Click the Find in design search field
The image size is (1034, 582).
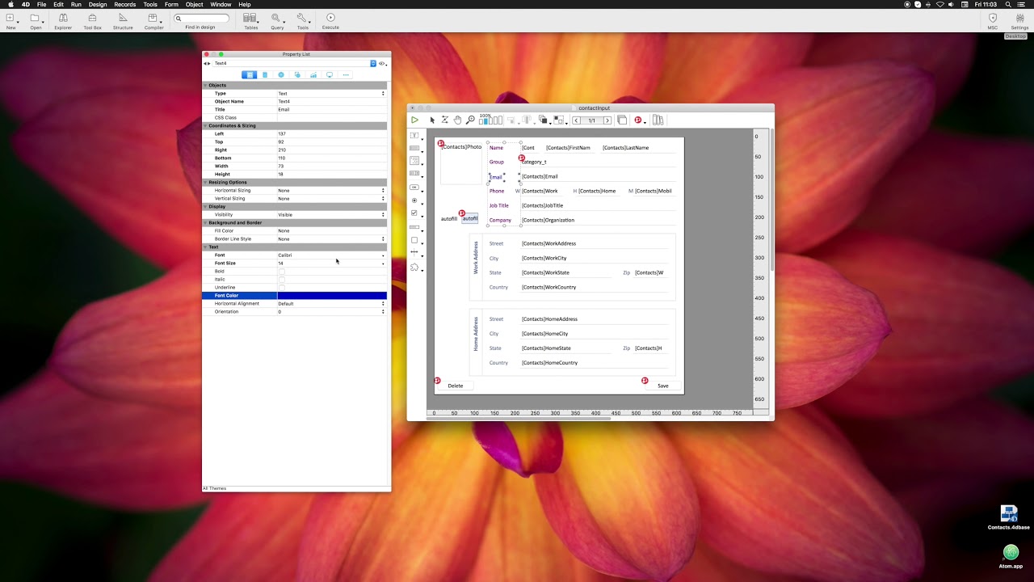click(x=201, y=18)
